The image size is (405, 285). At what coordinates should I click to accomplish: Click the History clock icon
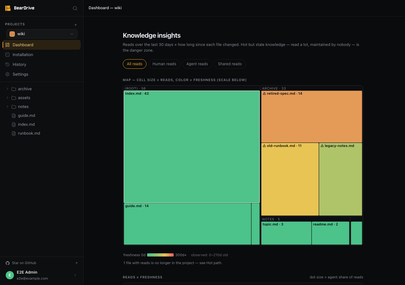[x=8, y=65]
